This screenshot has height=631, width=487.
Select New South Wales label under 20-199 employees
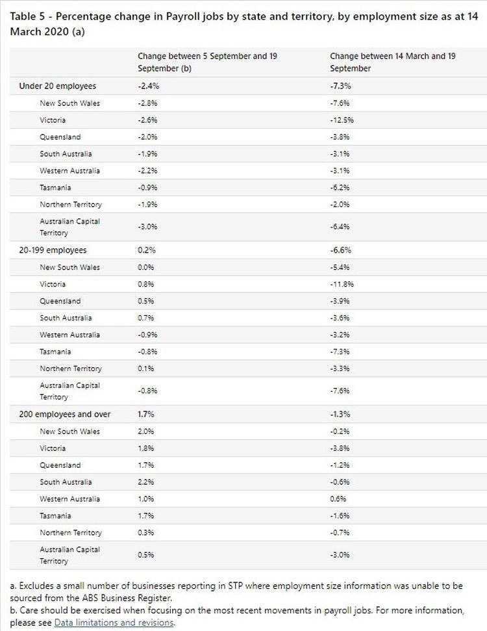point(69,267)
